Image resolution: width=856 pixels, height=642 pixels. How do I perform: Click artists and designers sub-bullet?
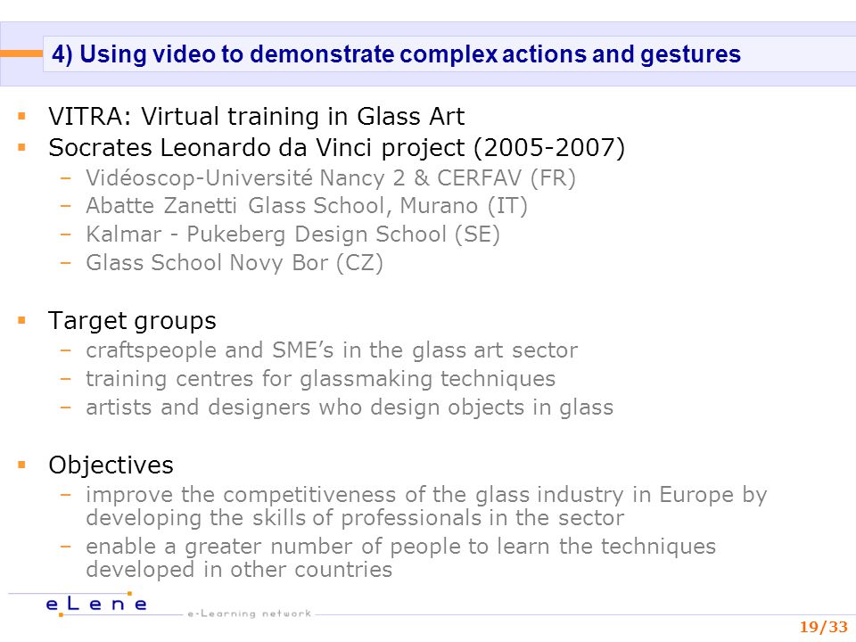click(350, 407)
